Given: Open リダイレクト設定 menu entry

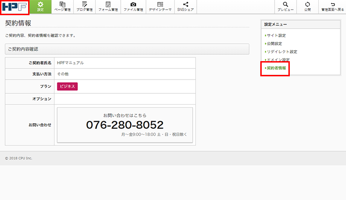Looking at the screenshot, I should click(282, 52).
